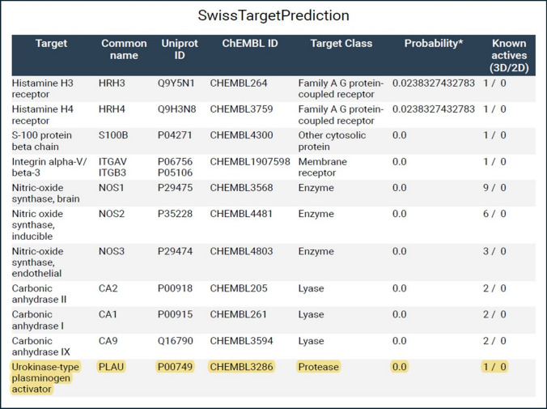Click the P29474 Uniprot ID

(x=176, y=252)
